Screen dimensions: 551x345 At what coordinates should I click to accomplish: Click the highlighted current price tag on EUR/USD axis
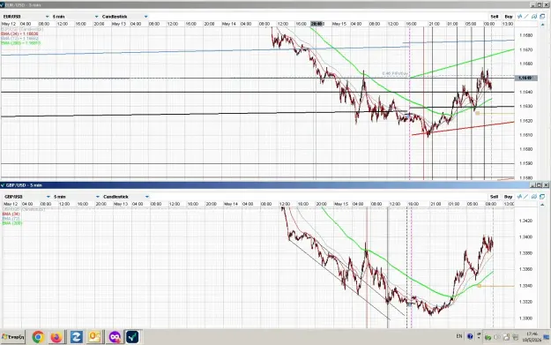[526, 78]
